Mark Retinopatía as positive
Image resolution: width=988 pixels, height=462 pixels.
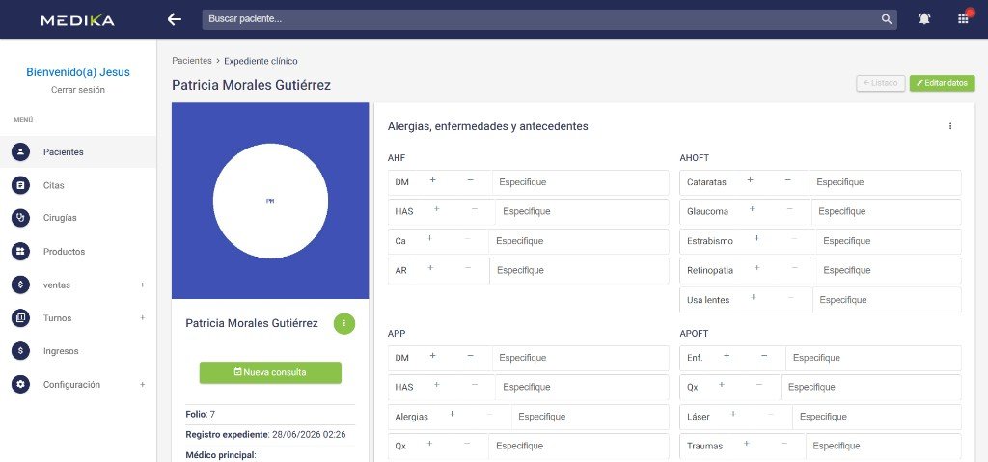756,268
